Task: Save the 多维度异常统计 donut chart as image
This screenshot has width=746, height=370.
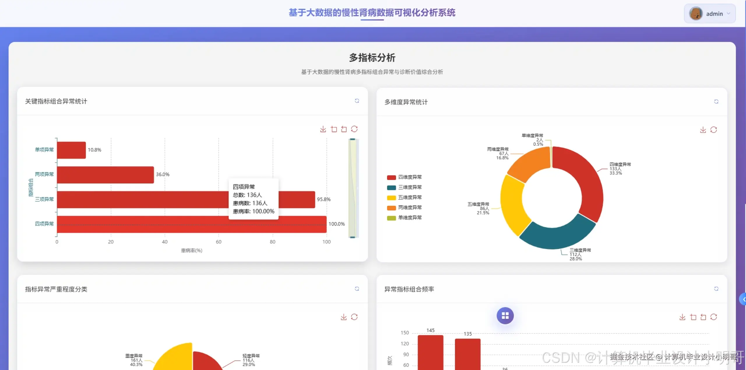Action: (703, 130)
